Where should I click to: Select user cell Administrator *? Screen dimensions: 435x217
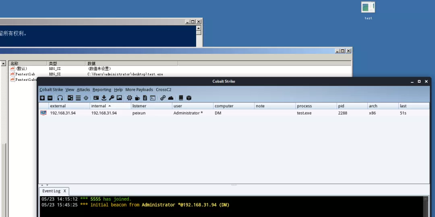coord(188,113)
